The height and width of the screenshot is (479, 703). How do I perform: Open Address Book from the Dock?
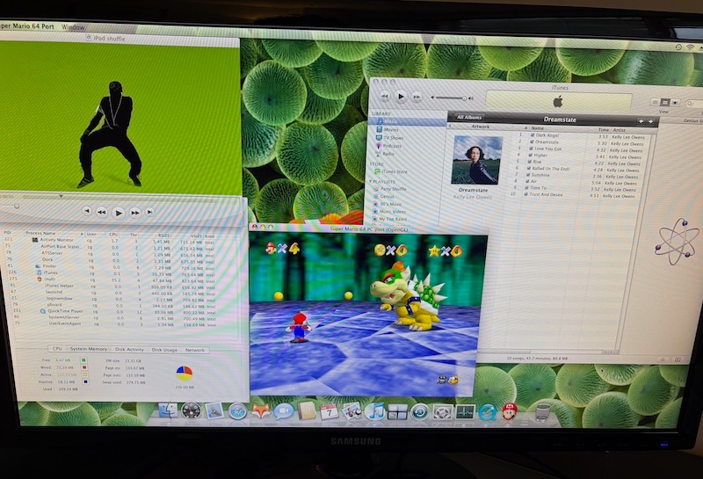307,410
